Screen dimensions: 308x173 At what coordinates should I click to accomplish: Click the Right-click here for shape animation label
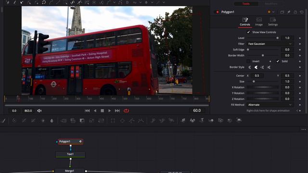[x=268, y=111]
